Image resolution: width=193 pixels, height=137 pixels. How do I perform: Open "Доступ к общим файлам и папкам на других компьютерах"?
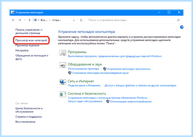click(x=141, y=86)
